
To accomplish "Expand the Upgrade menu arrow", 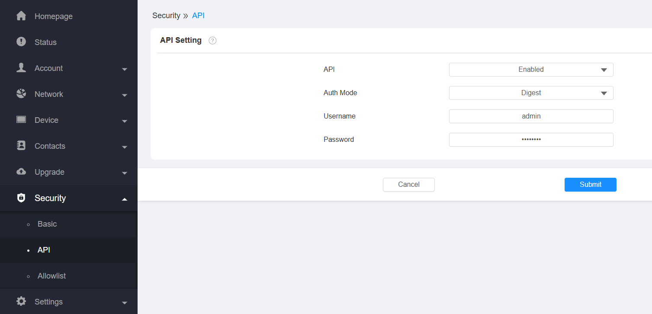I will pyautogui.click(x=125, y=173).
